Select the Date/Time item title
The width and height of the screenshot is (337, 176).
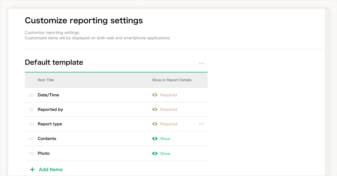(x=48, y=95)
